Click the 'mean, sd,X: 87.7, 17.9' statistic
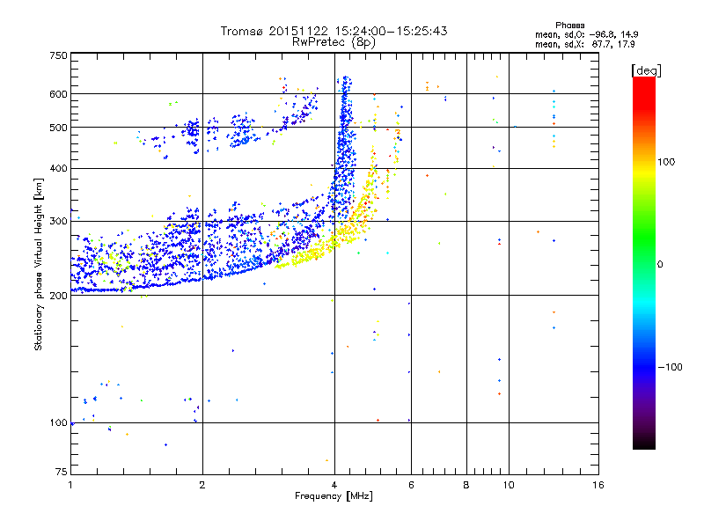 (x=584, y=44)
